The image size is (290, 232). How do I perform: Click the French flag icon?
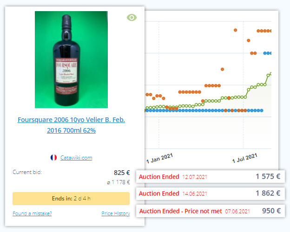[x=53, y=158]
